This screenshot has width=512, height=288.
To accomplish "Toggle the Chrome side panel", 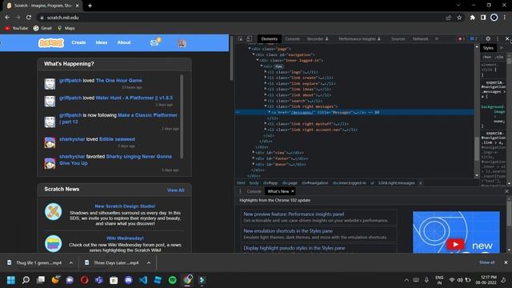I will pyautogui.click(x=483, y=18).
